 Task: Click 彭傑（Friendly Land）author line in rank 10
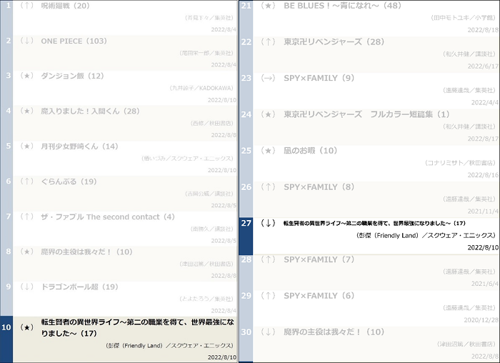coord(170,346)
